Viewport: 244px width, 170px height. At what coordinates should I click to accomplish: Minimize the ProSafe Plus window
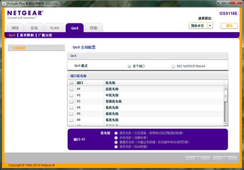[220, 3]
